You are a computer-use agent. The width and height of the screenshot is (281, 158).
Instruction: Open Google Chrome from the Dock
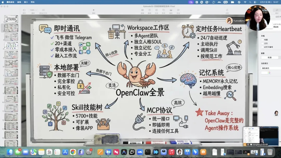pos(73,152)
